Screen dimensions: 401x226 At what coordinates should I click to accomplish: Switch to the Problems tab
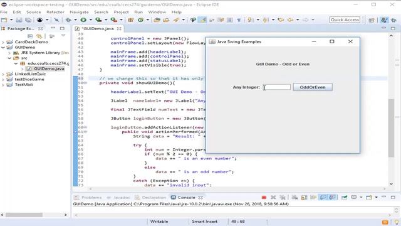coord(88,197)
